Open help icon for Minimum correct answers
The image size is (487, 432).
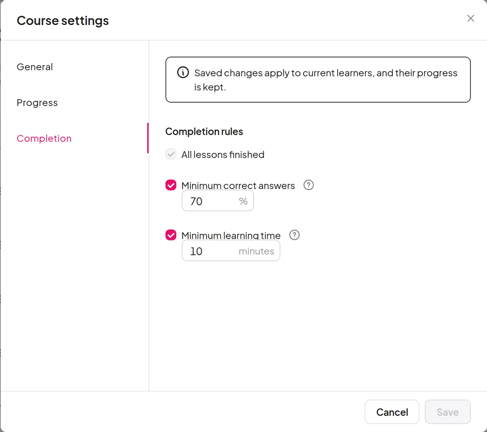point(309,185)
